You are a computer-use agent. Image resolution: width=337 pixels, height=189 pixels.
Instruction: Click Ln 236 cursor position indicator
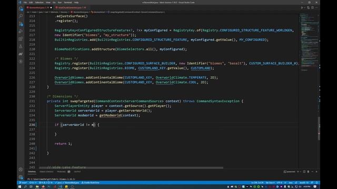[257, 183]
